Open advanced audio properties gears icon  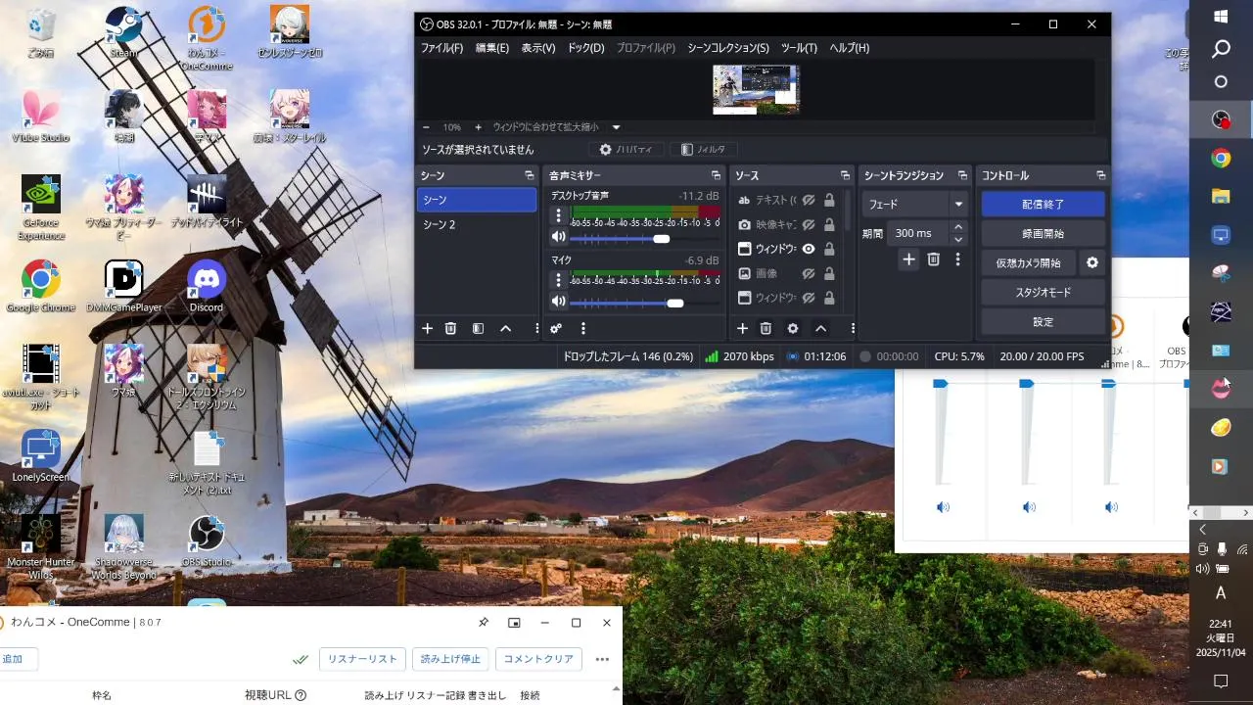click(556, 329)
